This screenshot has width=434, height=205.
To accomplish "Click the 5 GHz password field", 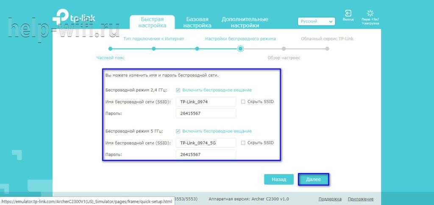I will pyautogui.click(x=206, y=154).
